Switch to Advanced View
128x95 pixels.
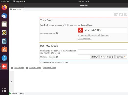click(x=49, y=68)
